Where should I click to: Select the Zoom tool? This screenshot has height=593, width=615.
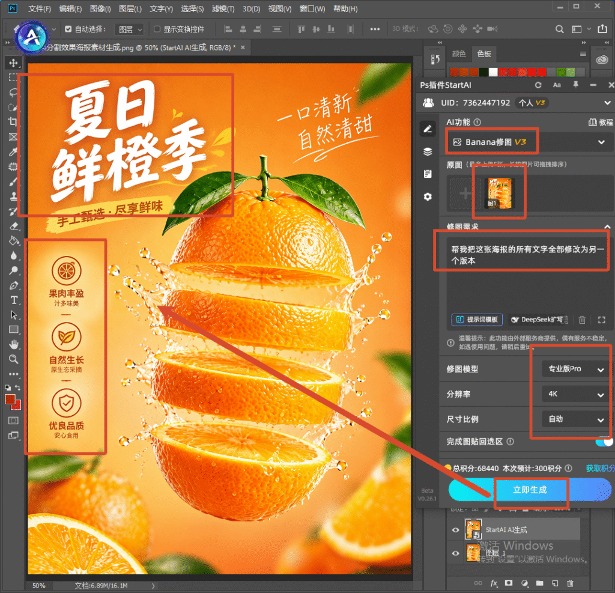click(13, 359)
